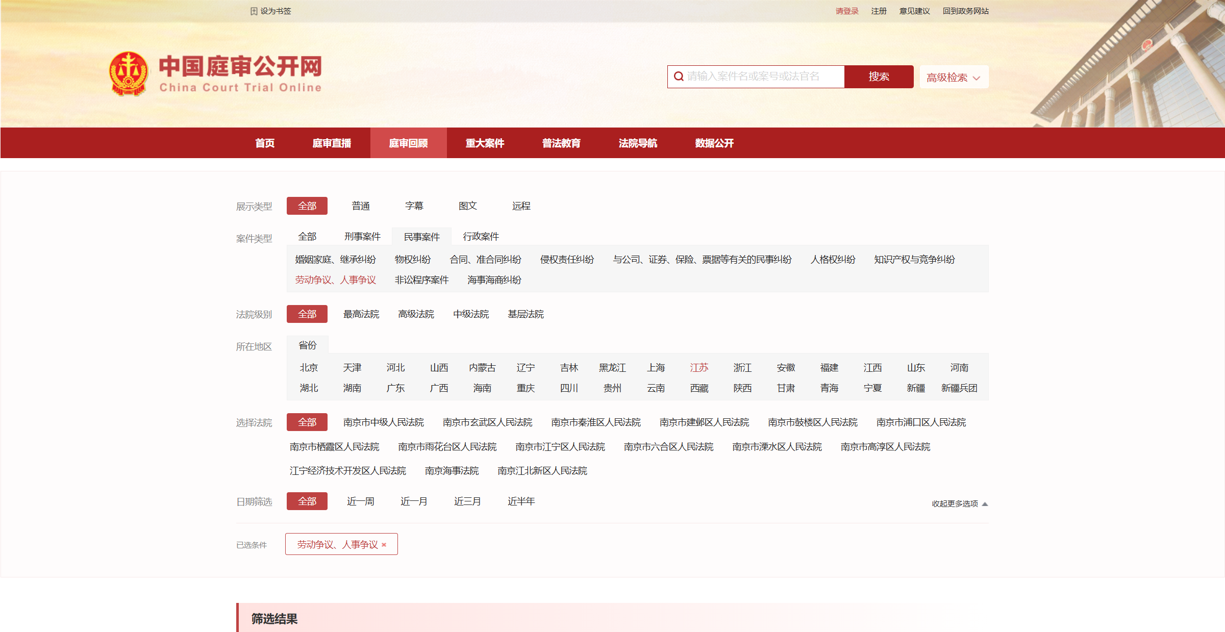
Task: Click the magnifier icon in search box
Action: pyautogui.click(x=679, y=77)
